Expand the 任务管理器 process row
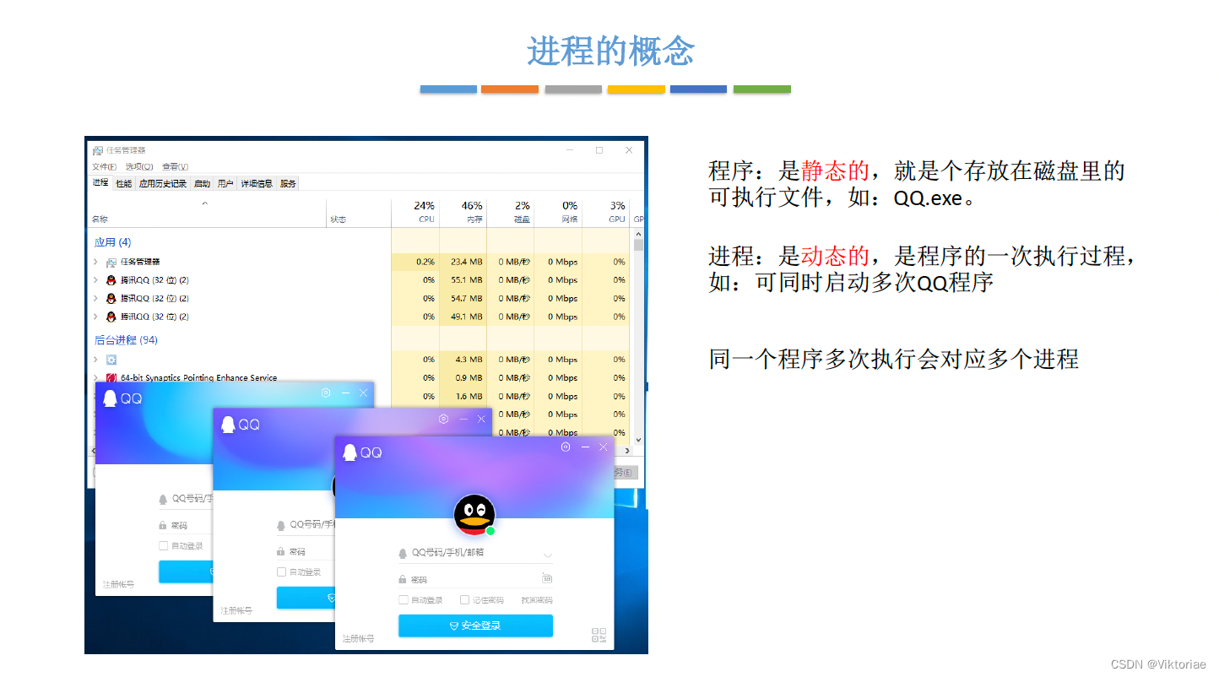 (x=95, y=261)
